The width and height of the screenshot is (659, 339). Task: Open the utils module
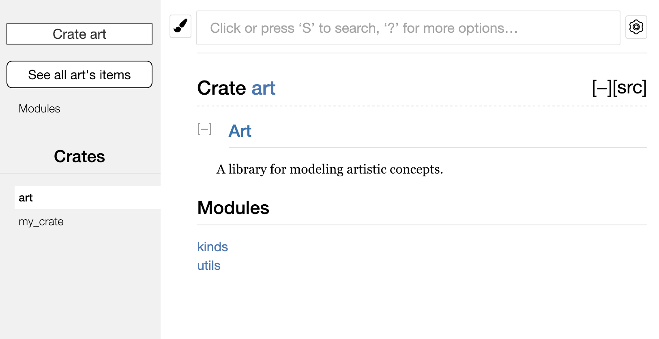click(x=209, y=265)
